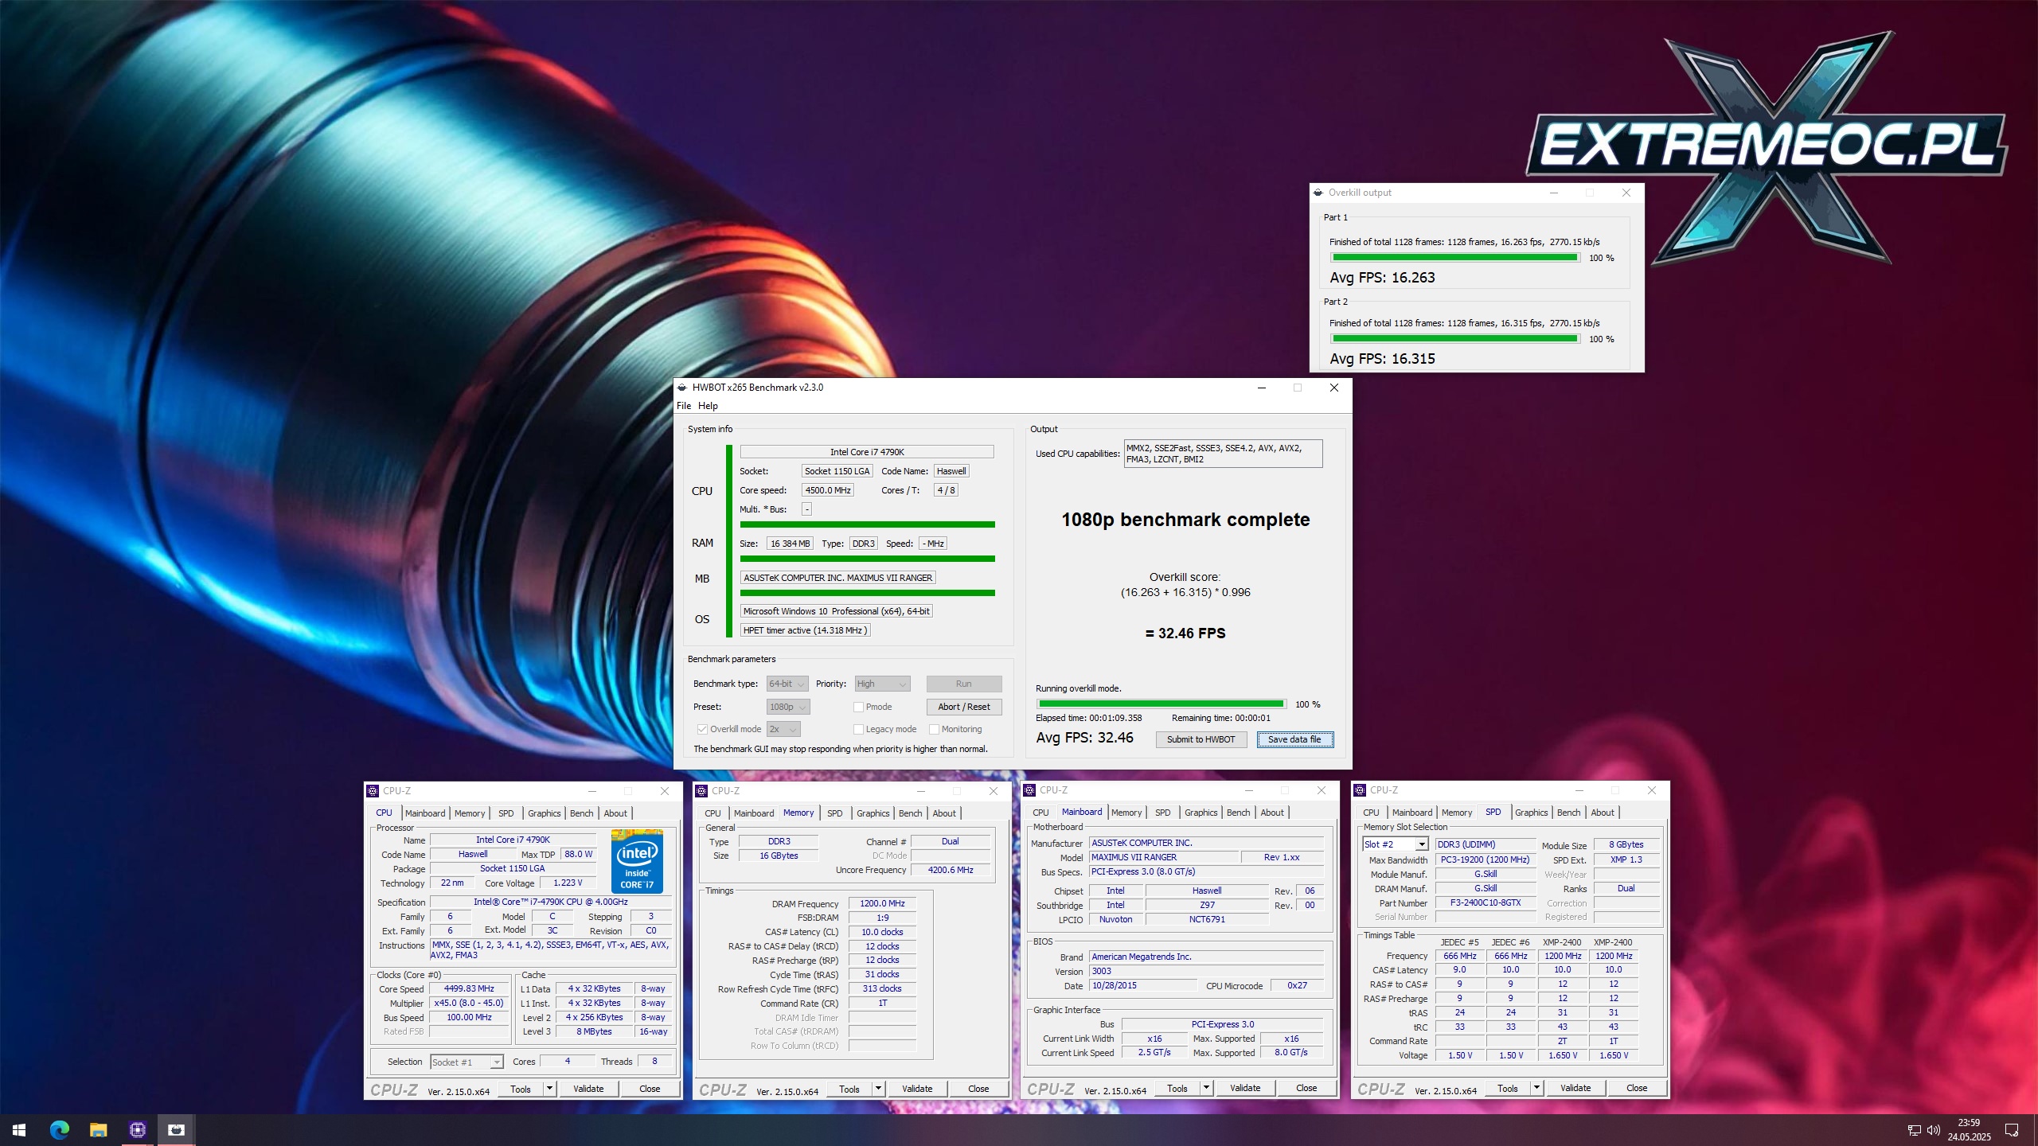Open the File menu in HWBOT x265
The width and height of the screenshot is (2038, 1146).
[684, 406]
